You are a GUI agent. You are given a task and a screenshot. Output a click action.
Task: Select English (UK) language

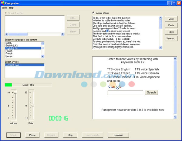coord(12,46)
